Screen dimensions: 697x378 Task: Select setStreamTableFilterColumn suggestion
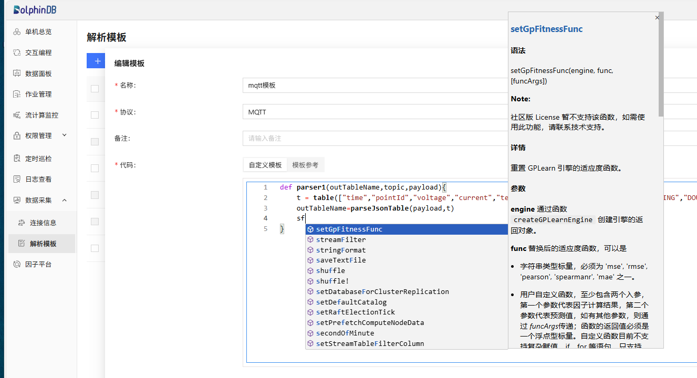tap(407, 344)
